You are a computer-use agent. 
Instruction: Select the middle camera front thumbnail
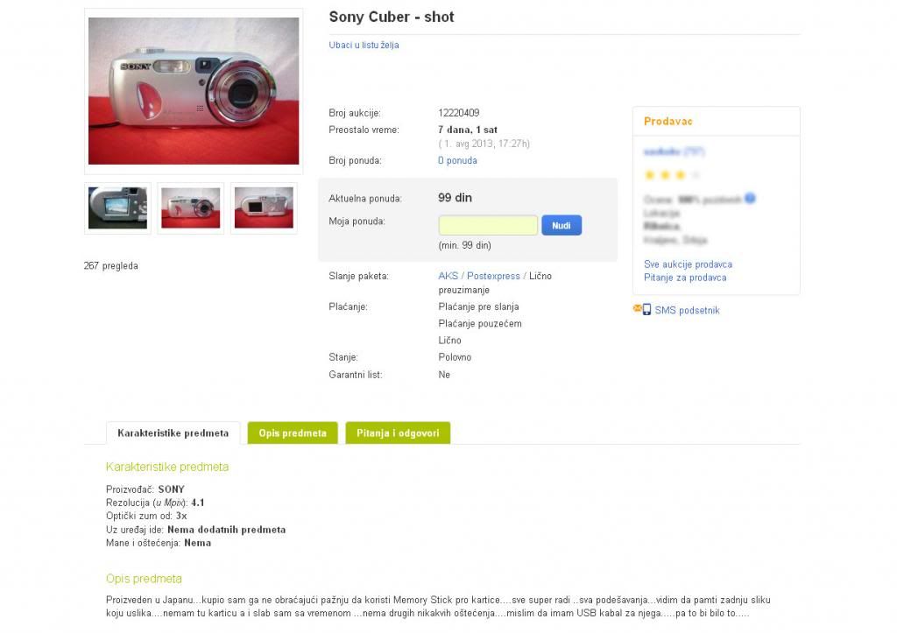pyautogui.click(x=190, y=208)
